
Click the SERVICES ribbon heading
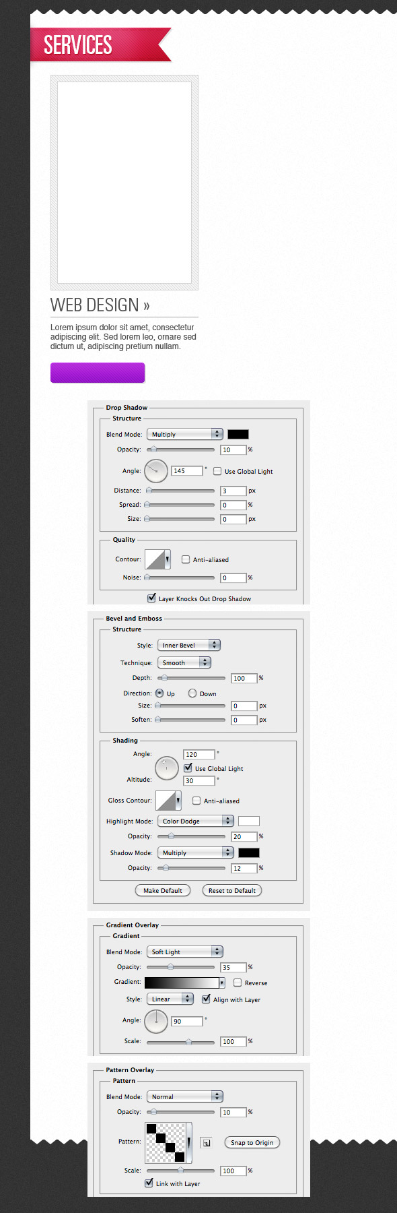78,45
